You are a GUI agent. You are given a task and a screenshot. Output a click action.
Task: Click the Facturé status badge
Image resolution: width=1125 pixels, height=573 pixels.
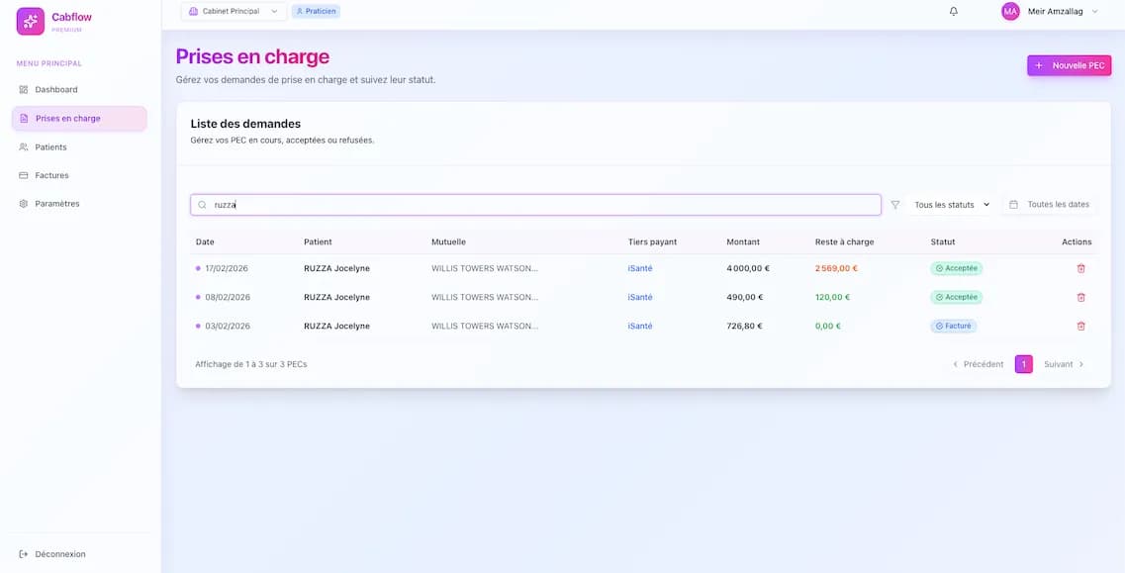954,326
